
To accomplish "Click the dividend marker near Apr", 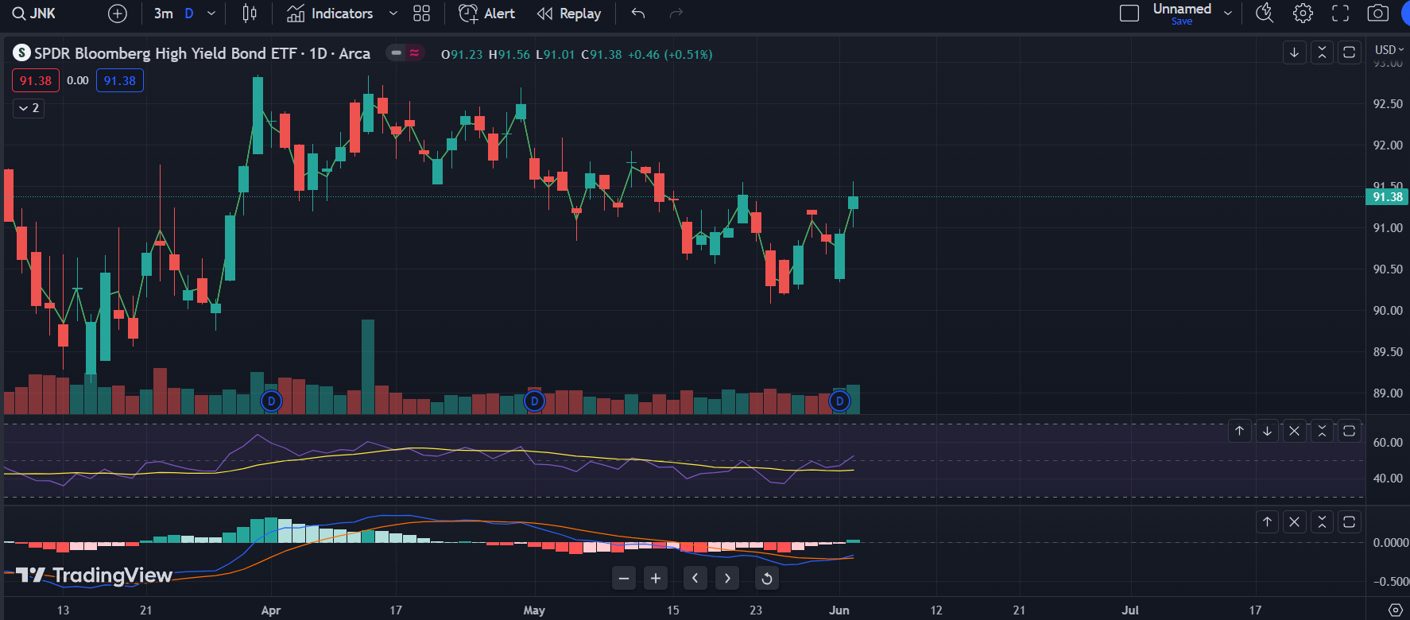I will [272, 401].
